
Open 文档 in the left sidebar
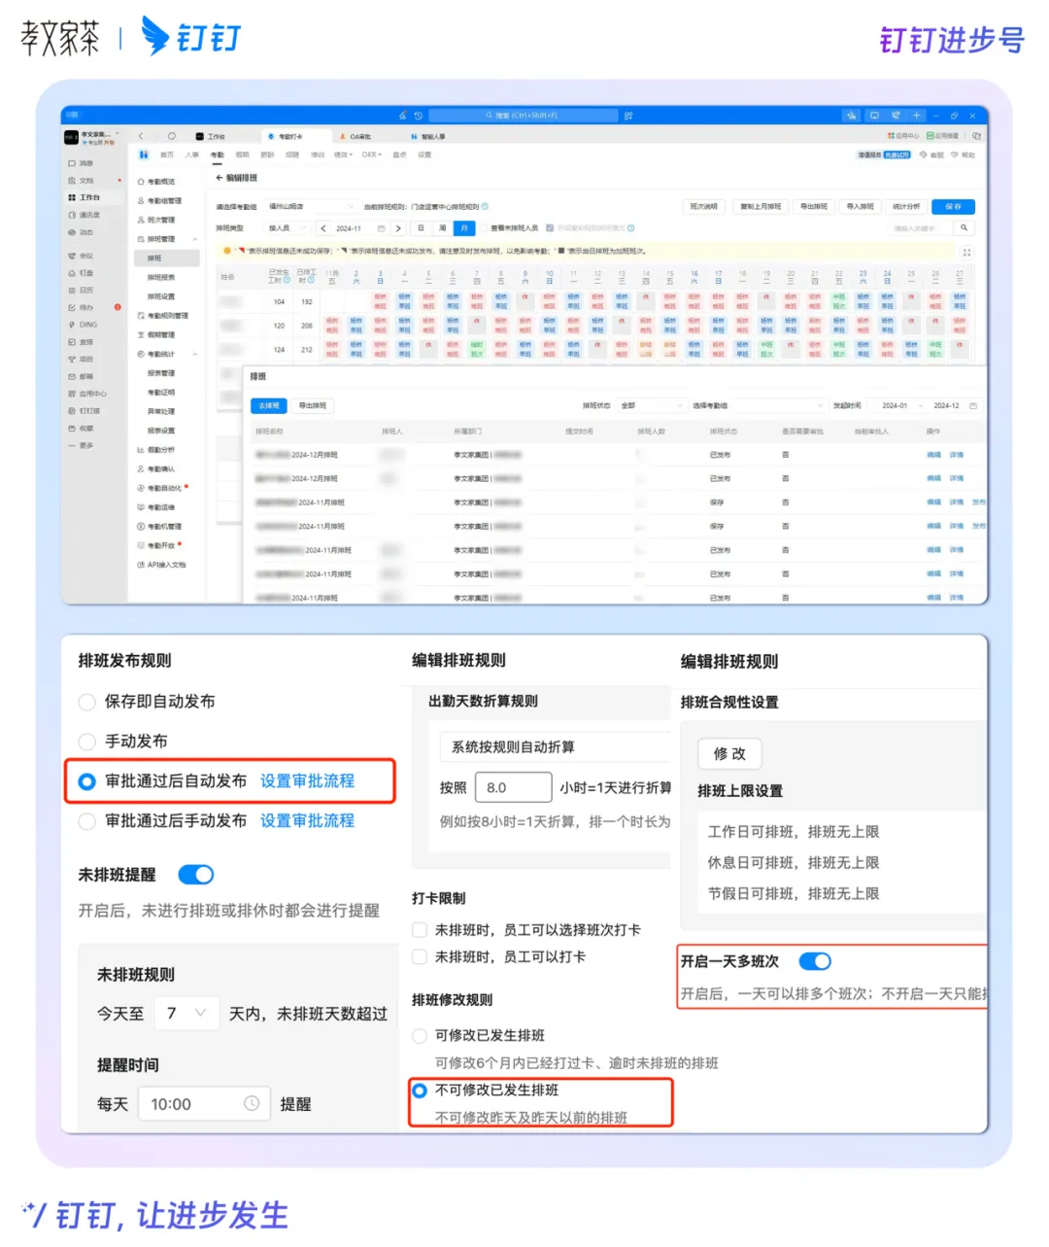point(81,181)
